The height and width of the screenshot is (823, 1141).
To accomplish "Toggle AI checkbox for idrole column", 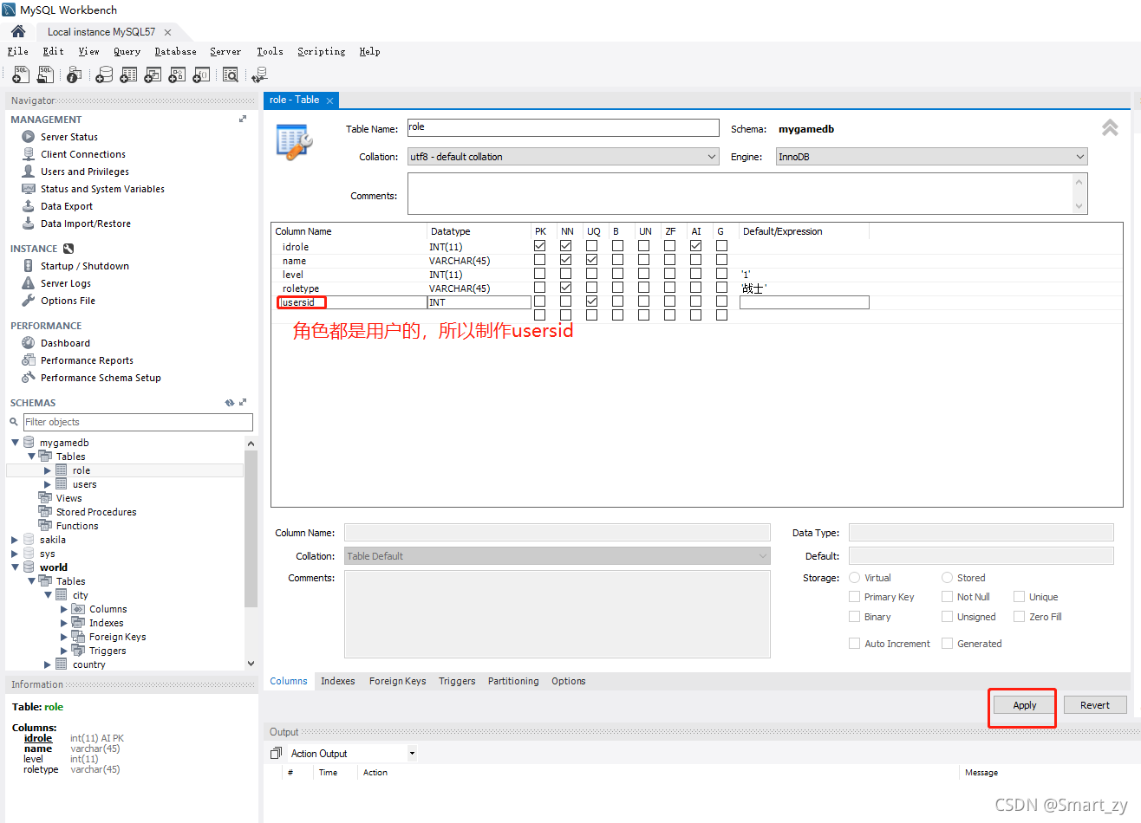I will 695,246.
